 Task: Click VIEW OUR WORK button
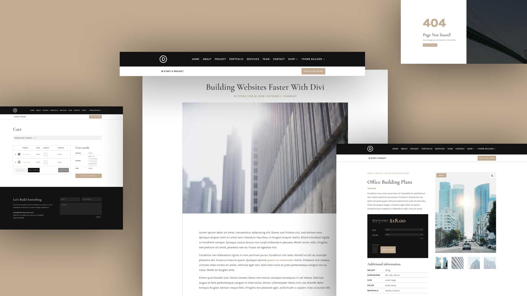(x=313, y=71)
